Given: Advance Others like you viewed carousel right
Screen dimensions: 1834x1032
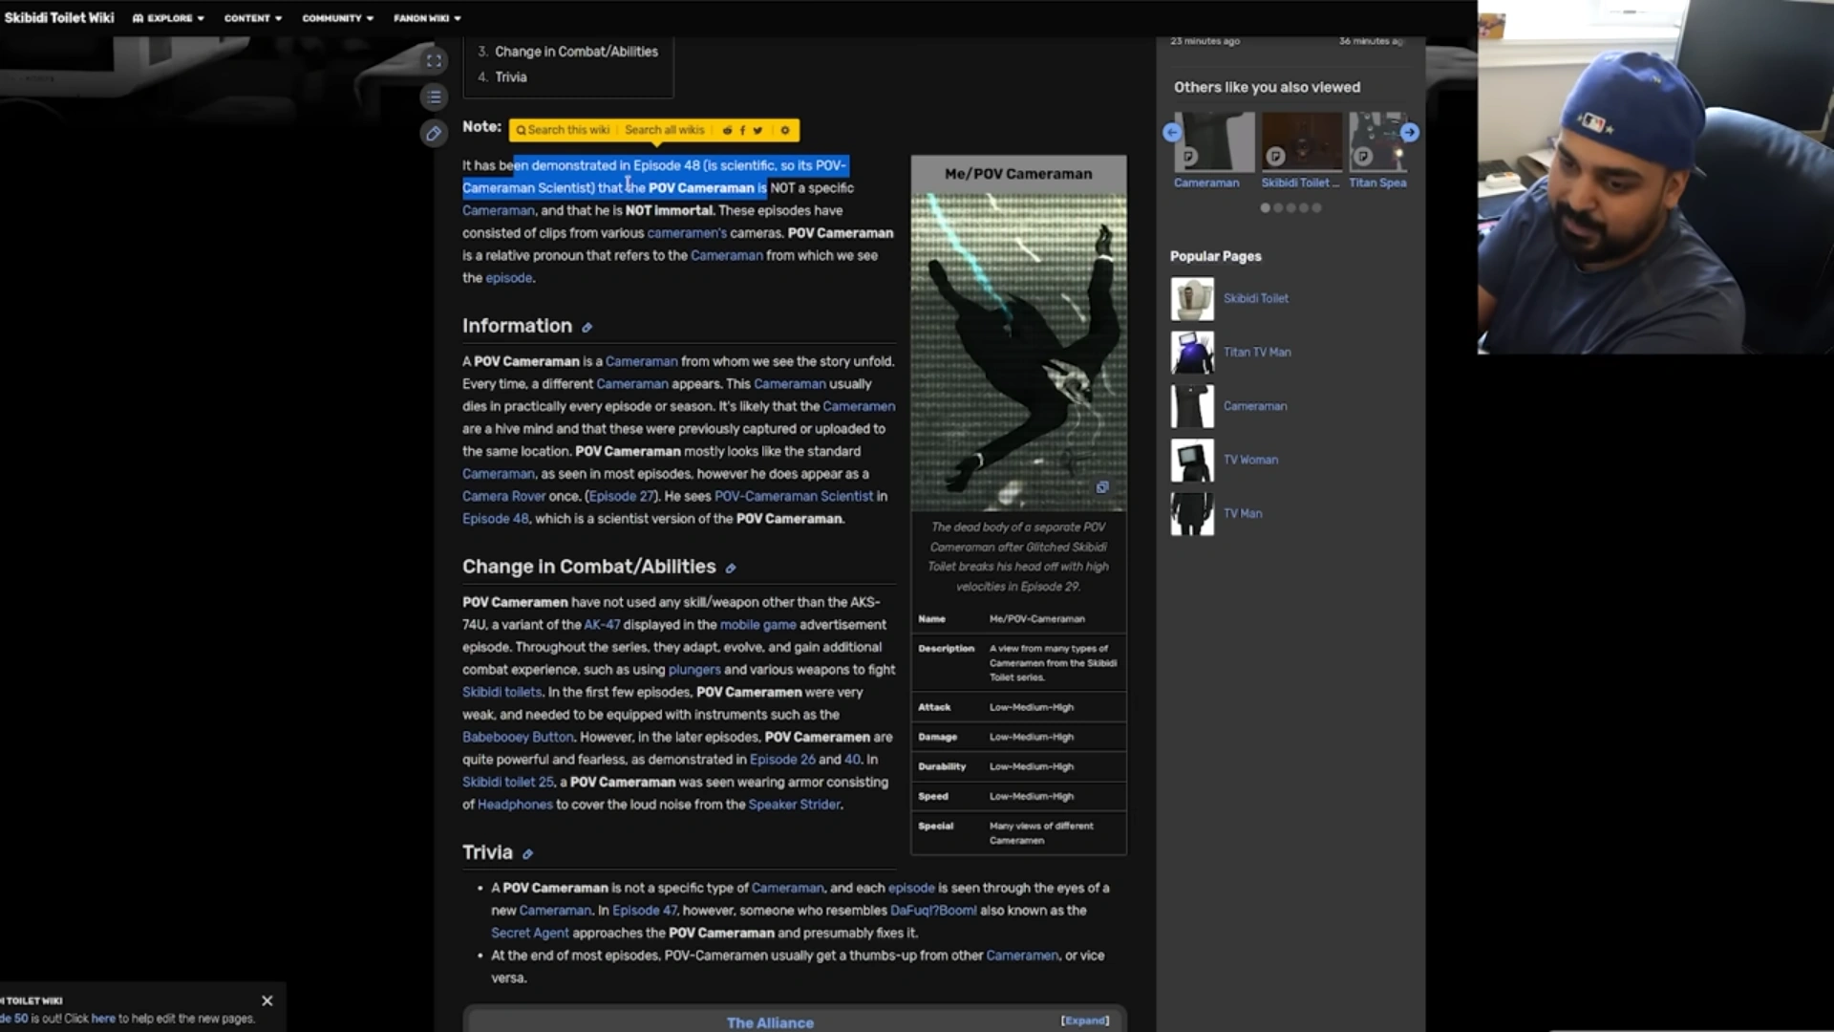Looking at the screenshot, I should click(x=1410, y=133).
